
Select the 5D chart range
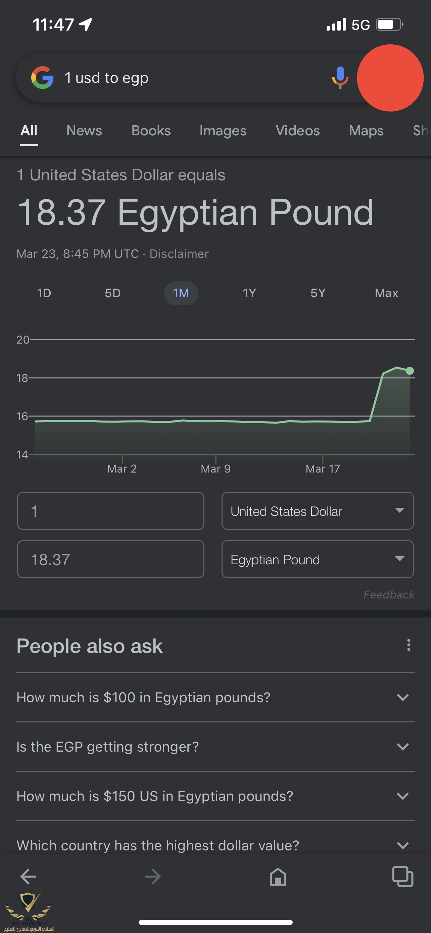[112, 293]
